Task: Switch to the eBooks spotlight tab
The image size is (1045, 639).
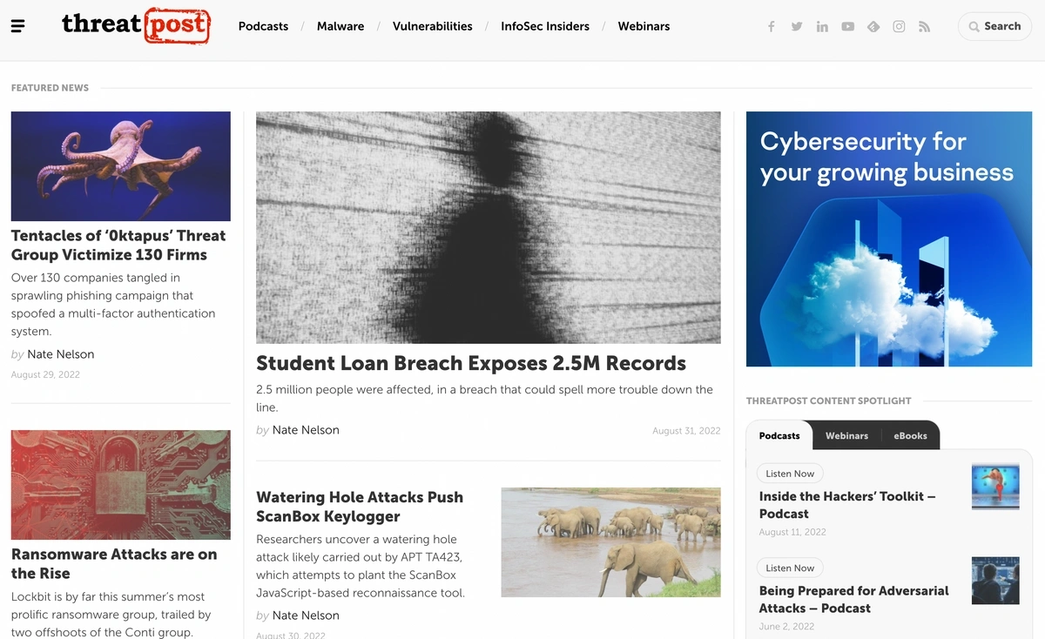Action: pos(910,435)
